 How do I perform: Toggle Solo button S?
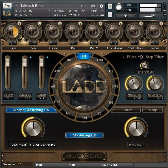(x=110, y=6)
